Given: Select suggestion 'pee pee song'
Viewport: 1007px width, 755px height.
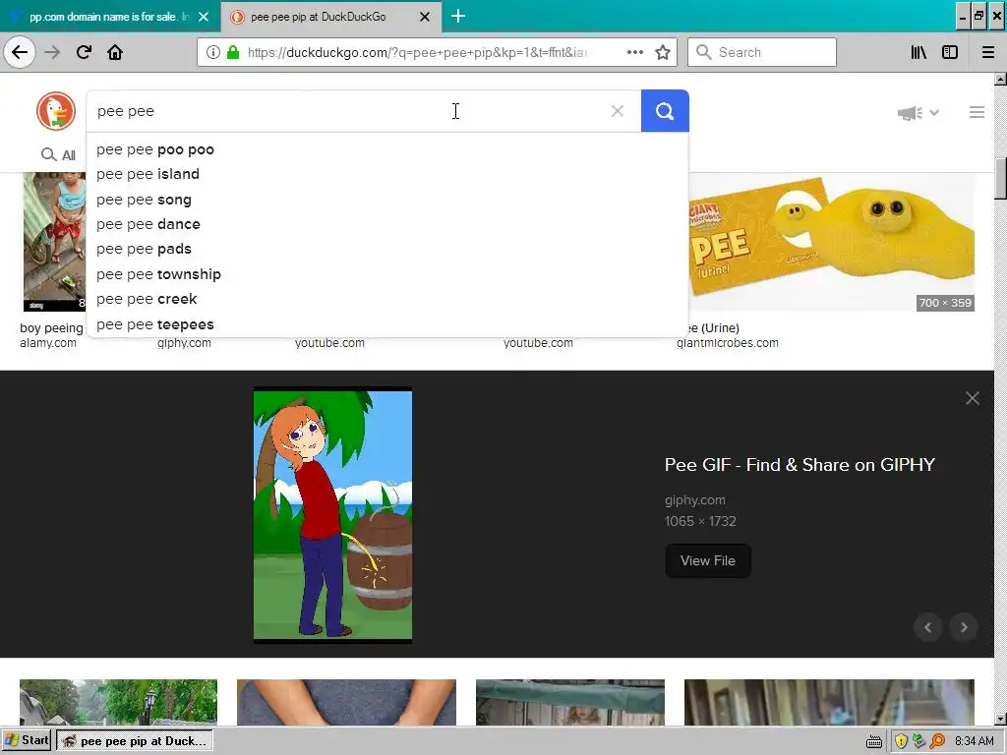Looking at the screenshot, I should [x=387, y=200].
